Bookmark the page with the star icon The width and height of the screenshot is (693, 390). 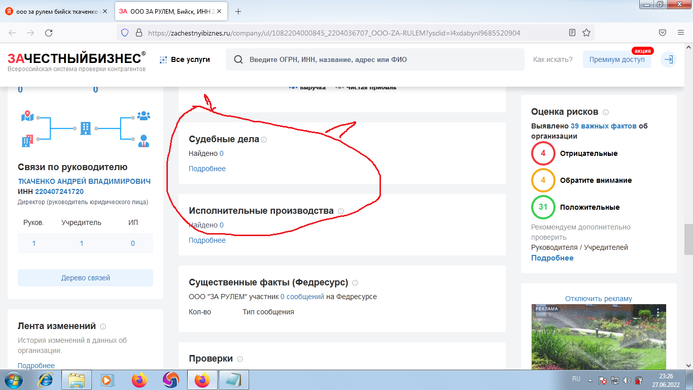tap(586, 32)
